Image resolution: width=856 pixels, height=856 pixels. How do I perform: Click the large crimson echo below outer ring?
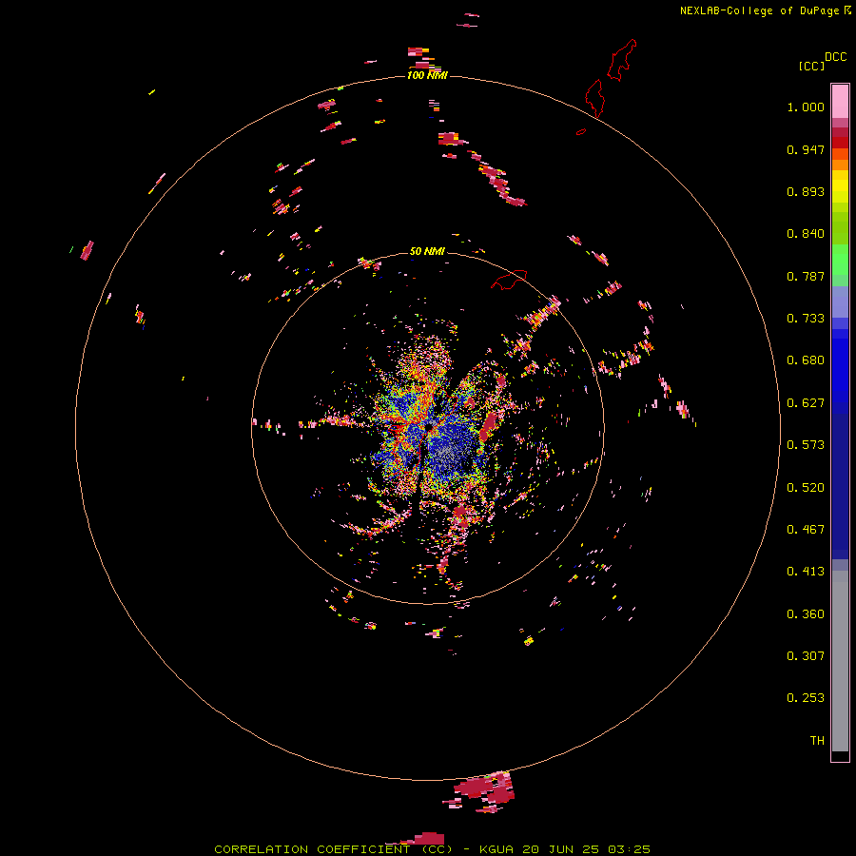pyautogui.click(x=484, y=791)
